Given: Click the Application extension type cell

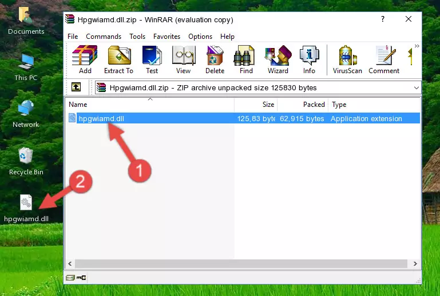Looking at the screenshot, I should [366, 118].
